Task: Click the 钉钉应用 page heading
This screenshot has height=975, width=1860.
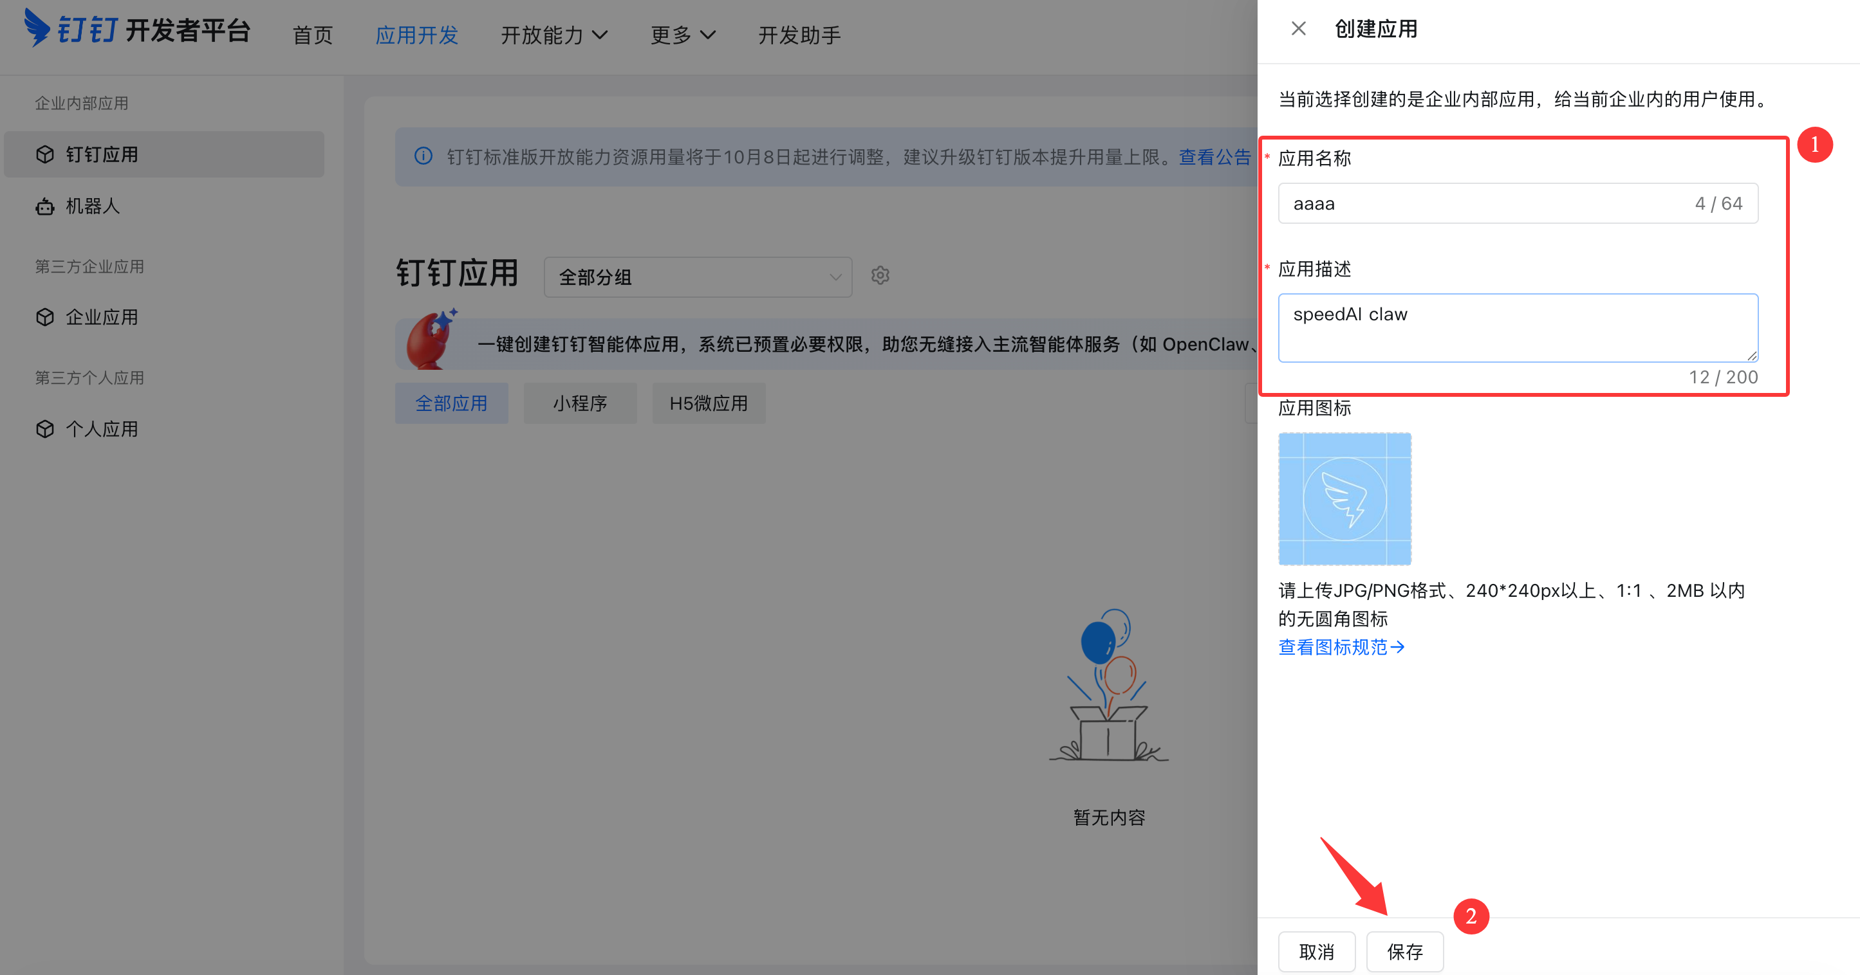Action: [x=457, y=274]
